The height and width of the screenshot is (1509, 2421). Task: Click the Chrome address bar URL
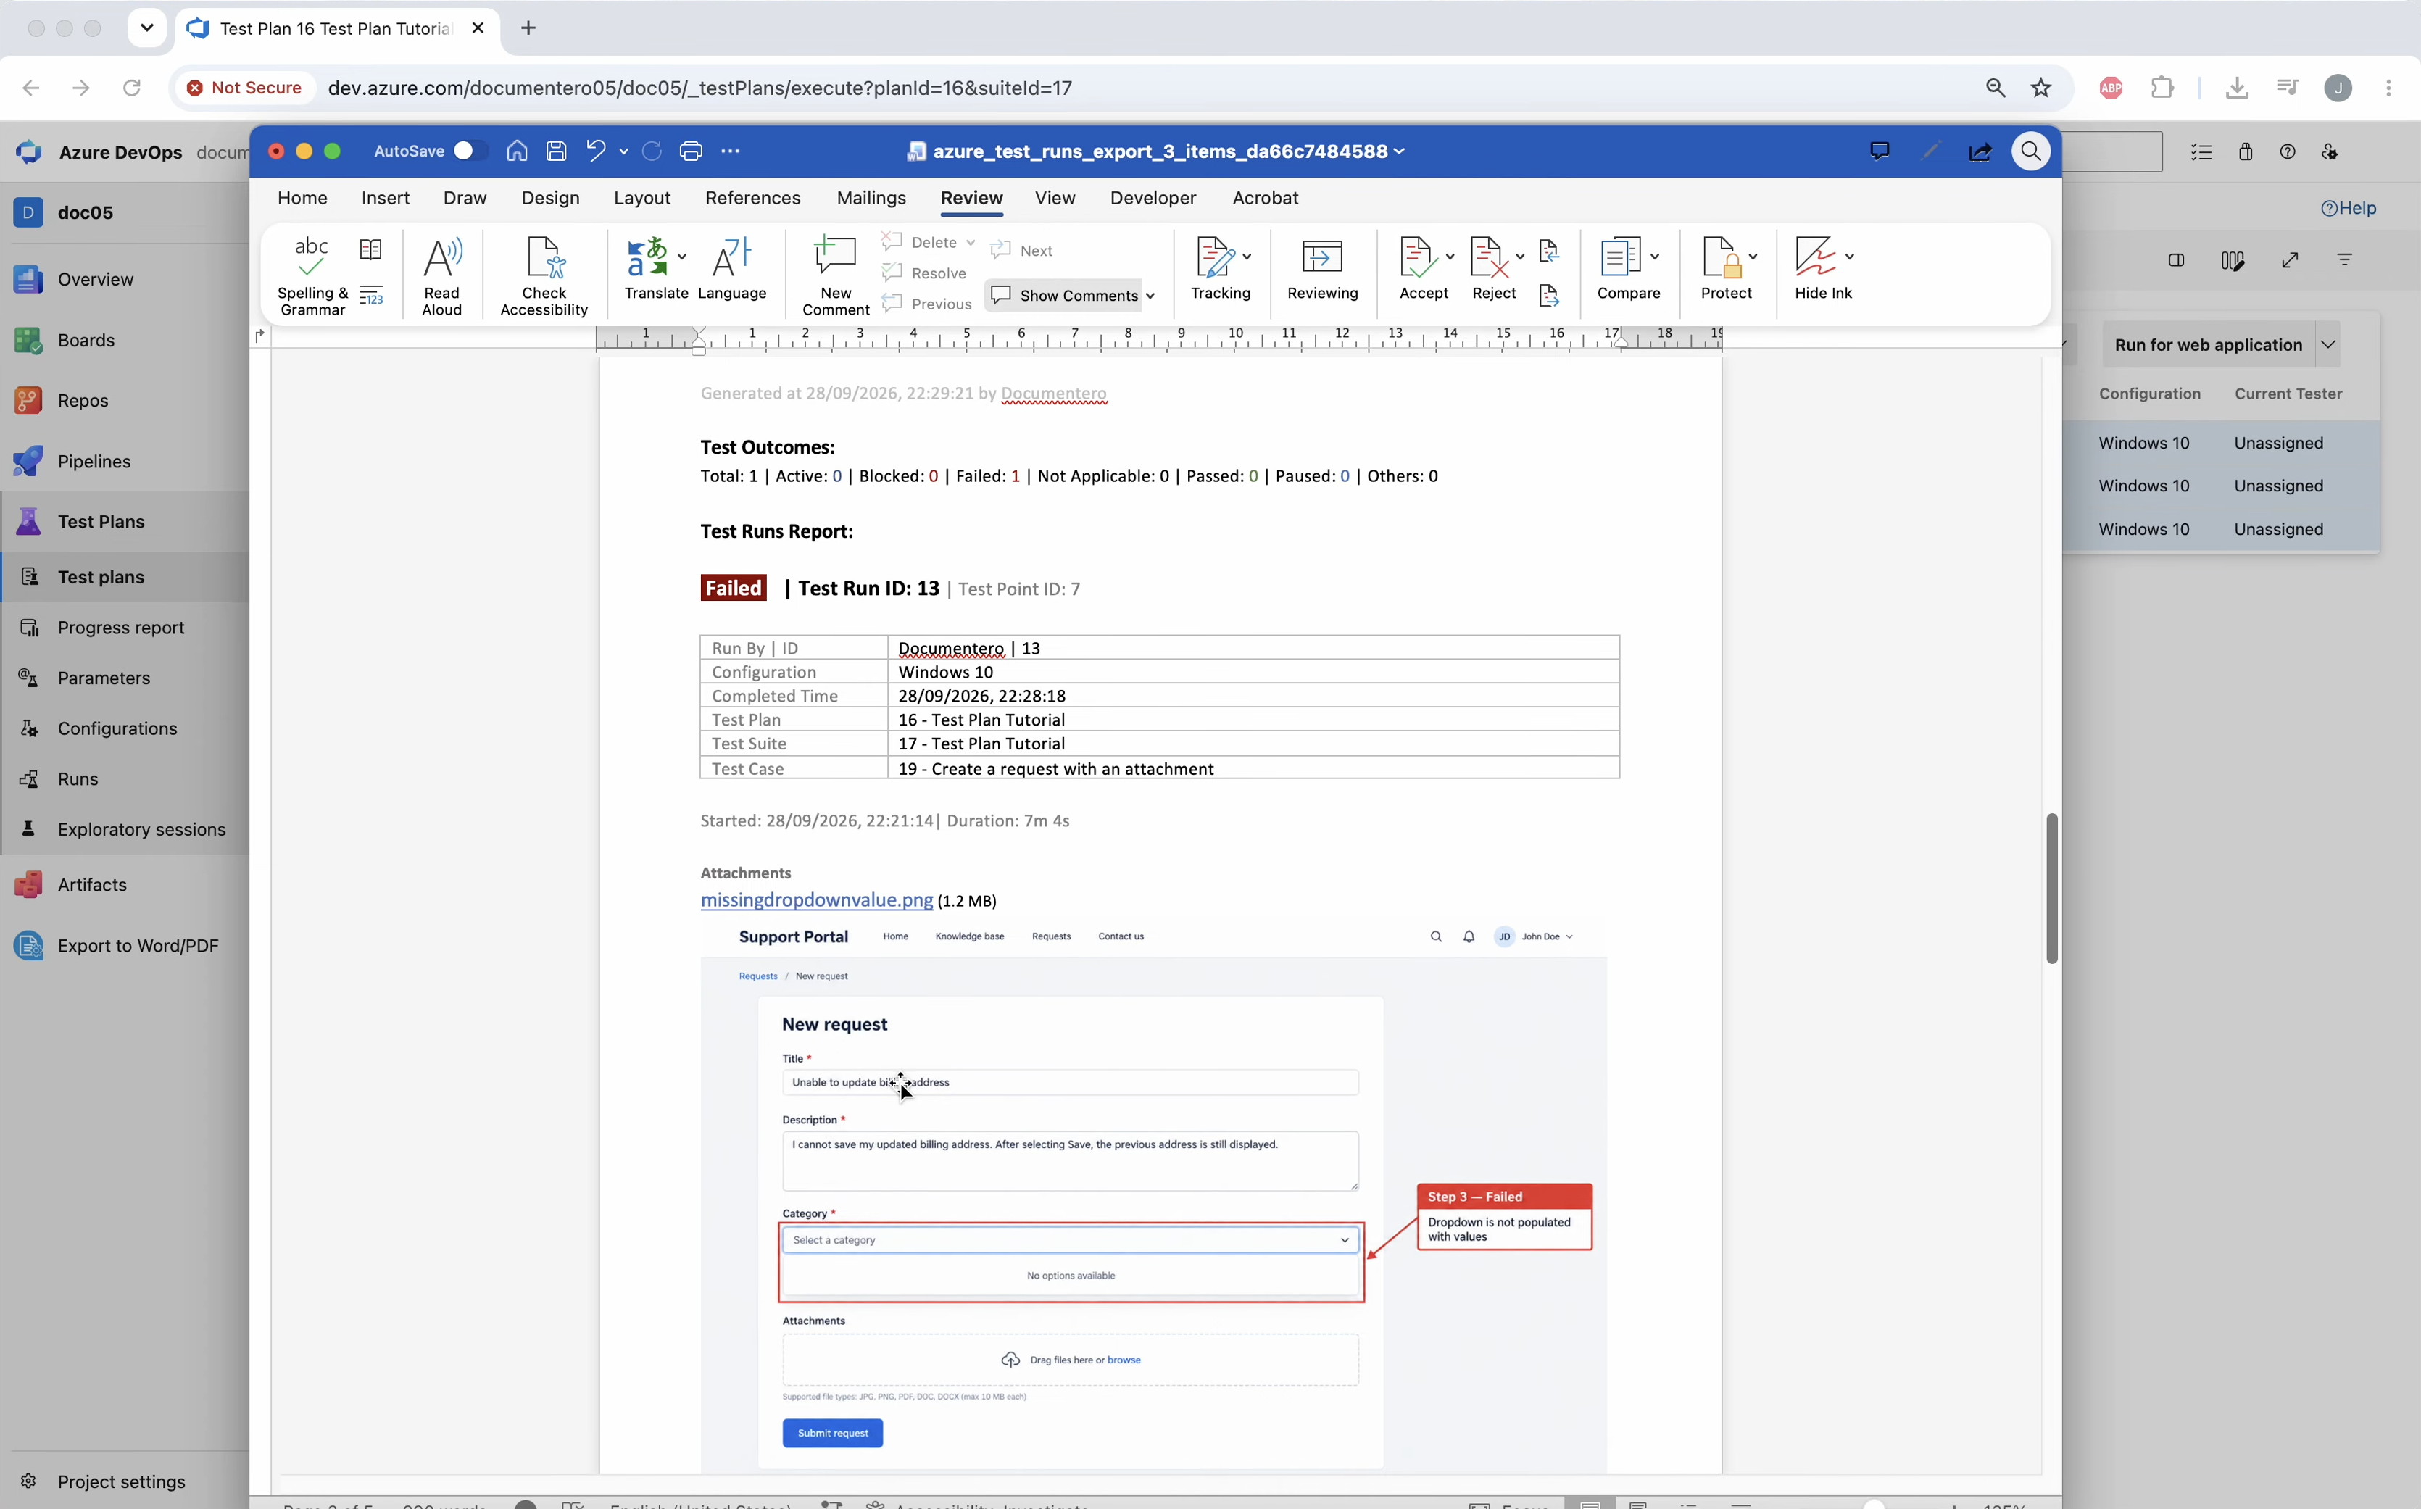[699, 88]
